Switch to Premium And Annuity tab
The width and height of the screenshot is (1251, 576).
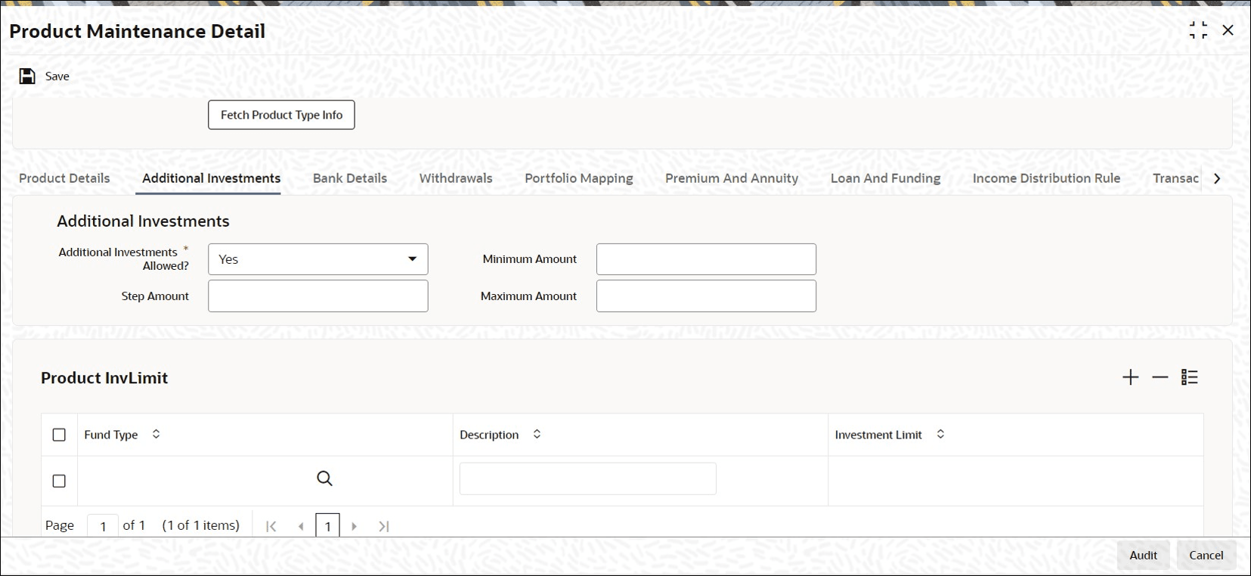point(732,178)
